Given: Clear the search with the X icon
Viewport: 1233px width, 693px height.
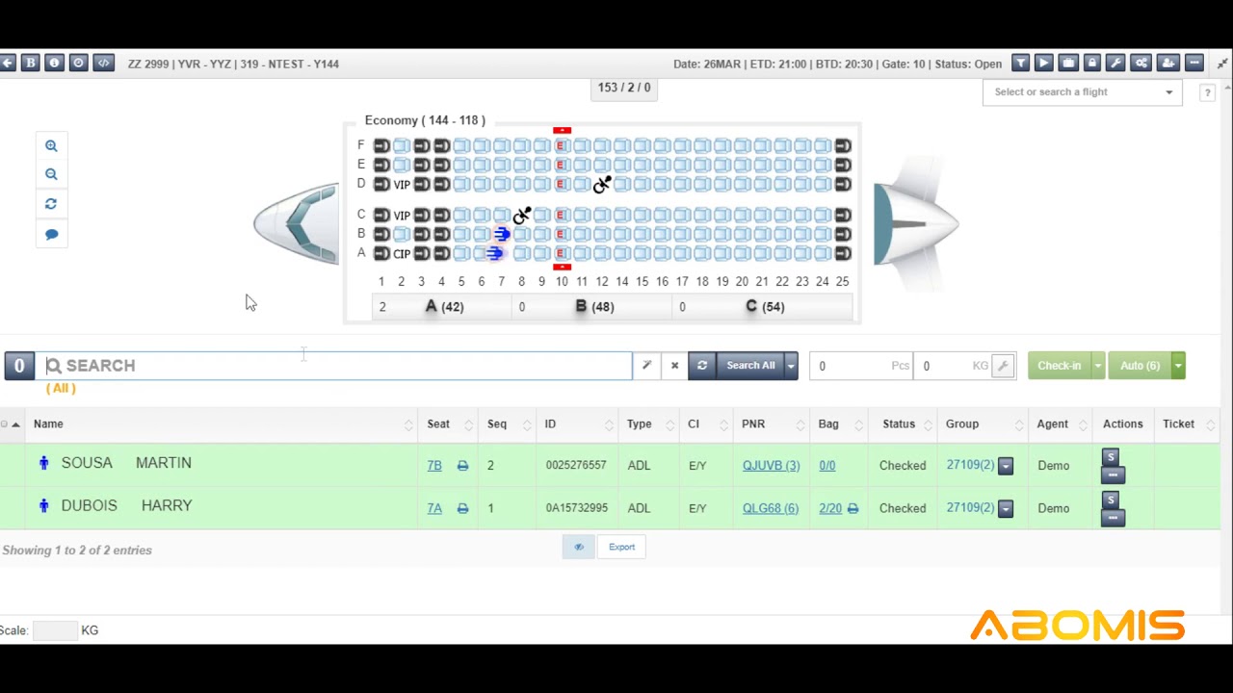Looking at the screenshot, I should point(674,366).
